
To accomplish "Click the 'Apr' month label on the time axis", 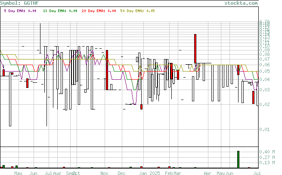I will coord(208,173).
